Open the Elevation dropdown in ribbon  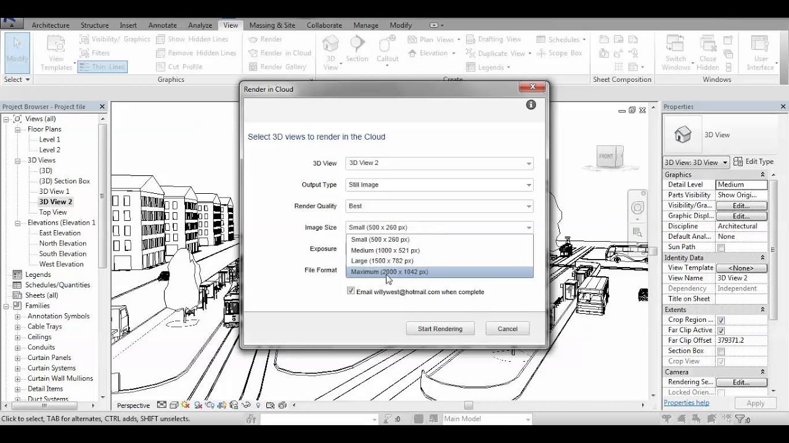[433, 53]
